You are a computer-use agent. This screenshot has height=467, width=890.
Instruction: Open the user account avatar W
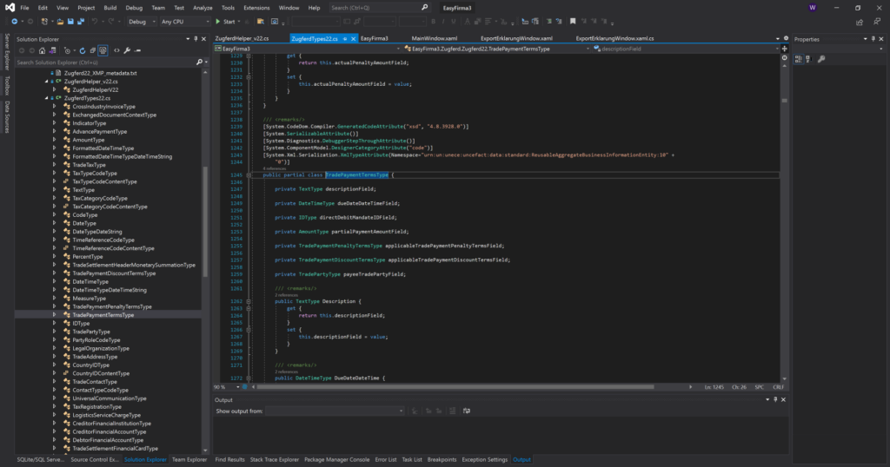point(813,8)
